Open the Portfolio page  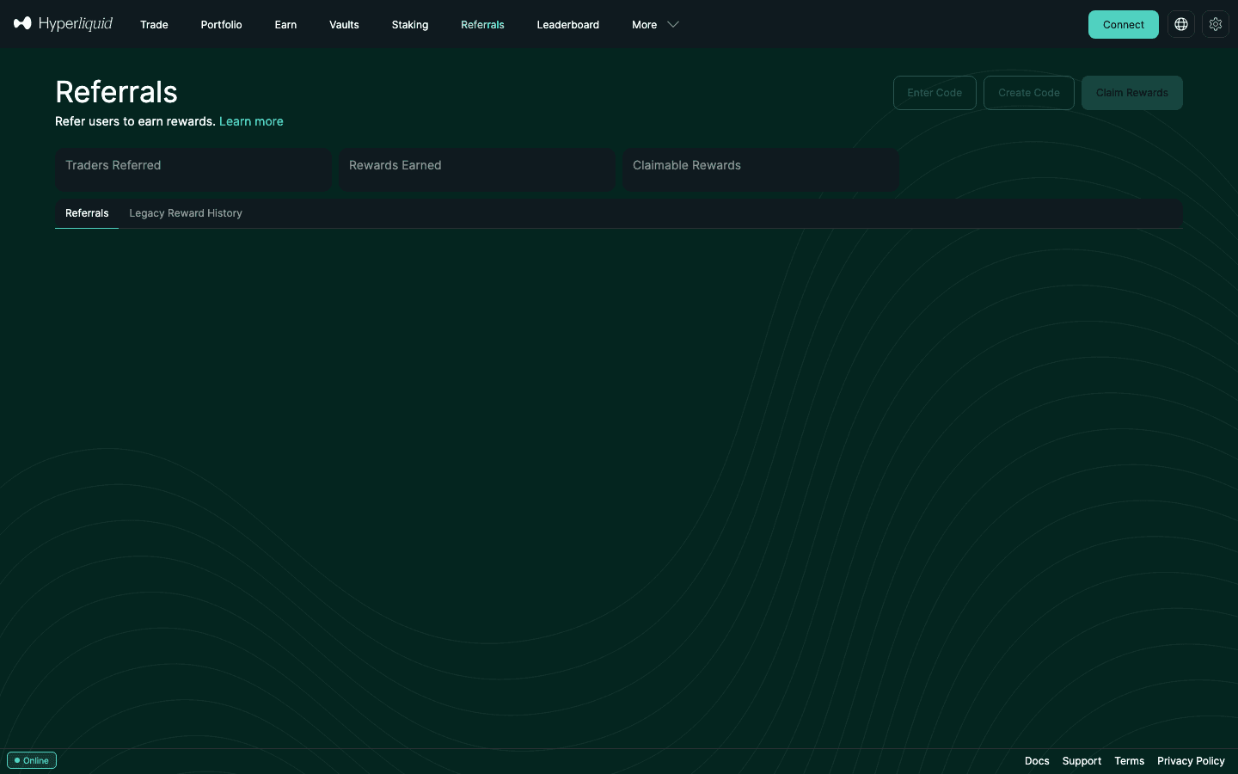[x=221, y=24]
